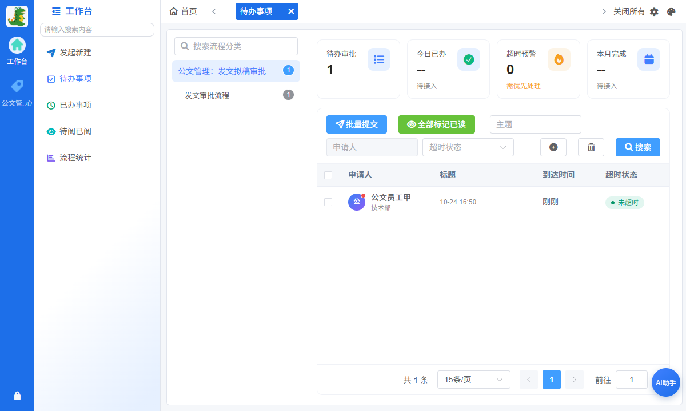Focus the 主题 input field

tap(536, 124)
